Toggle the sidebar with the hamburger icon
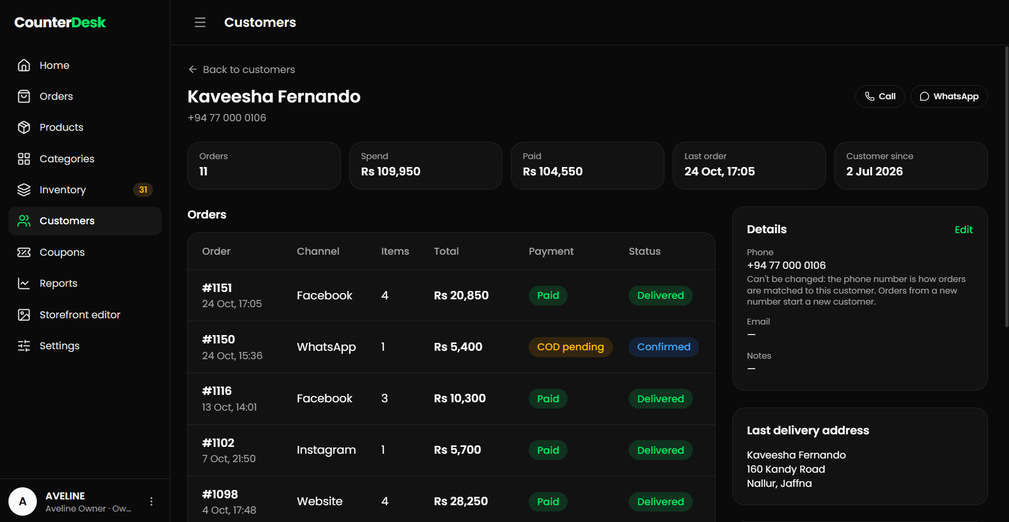 (x=200, y=22)
